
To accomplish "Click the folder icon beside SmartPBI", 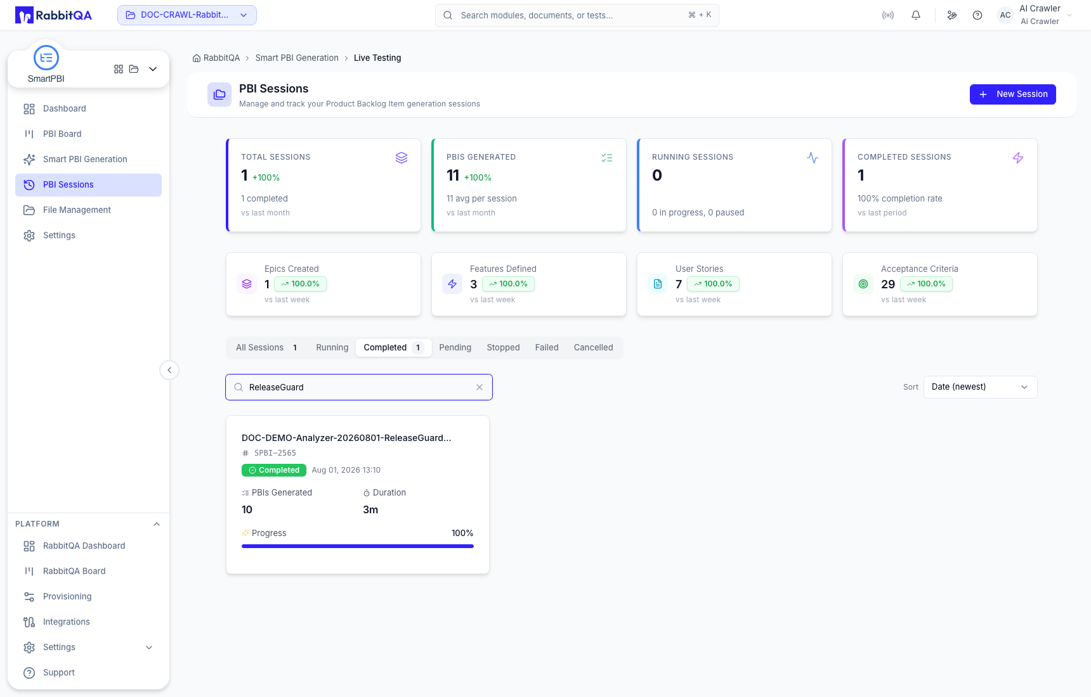I will coord(134,69).
